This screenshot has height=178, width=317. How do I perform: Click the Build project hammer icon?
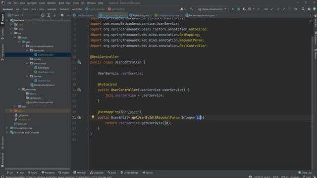[191, 9]
